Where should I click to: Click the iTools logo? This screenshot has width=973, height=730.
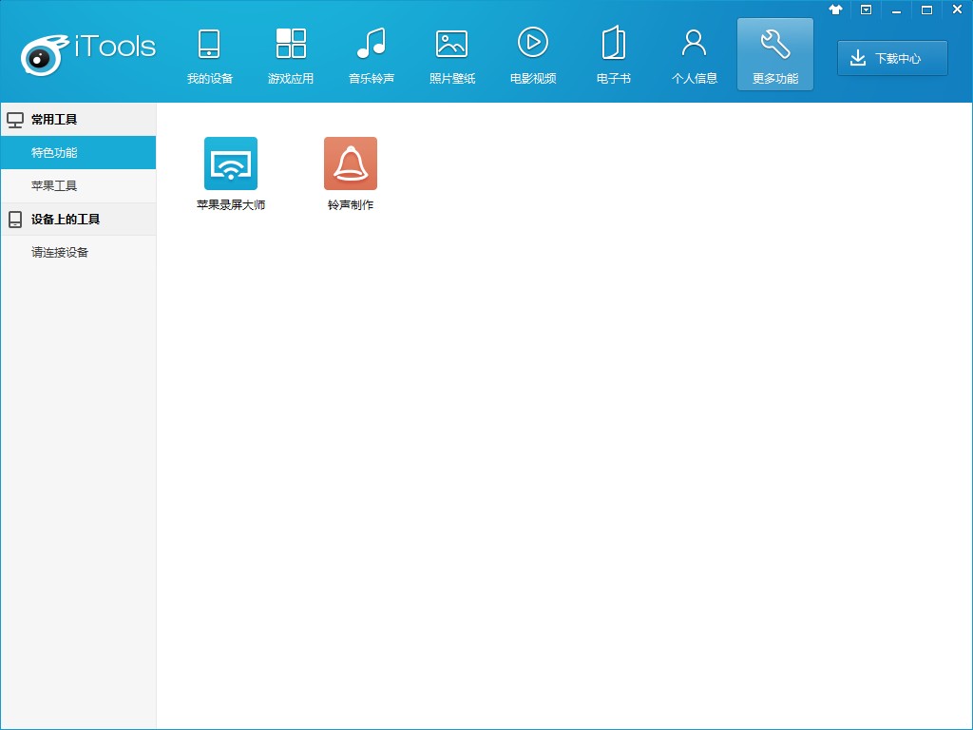point(87,52)
